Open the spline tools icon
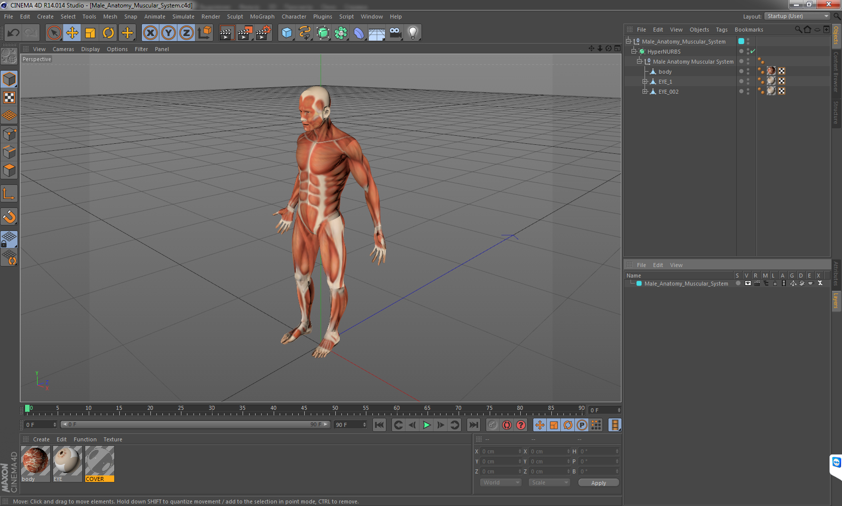 pos(305,33)
